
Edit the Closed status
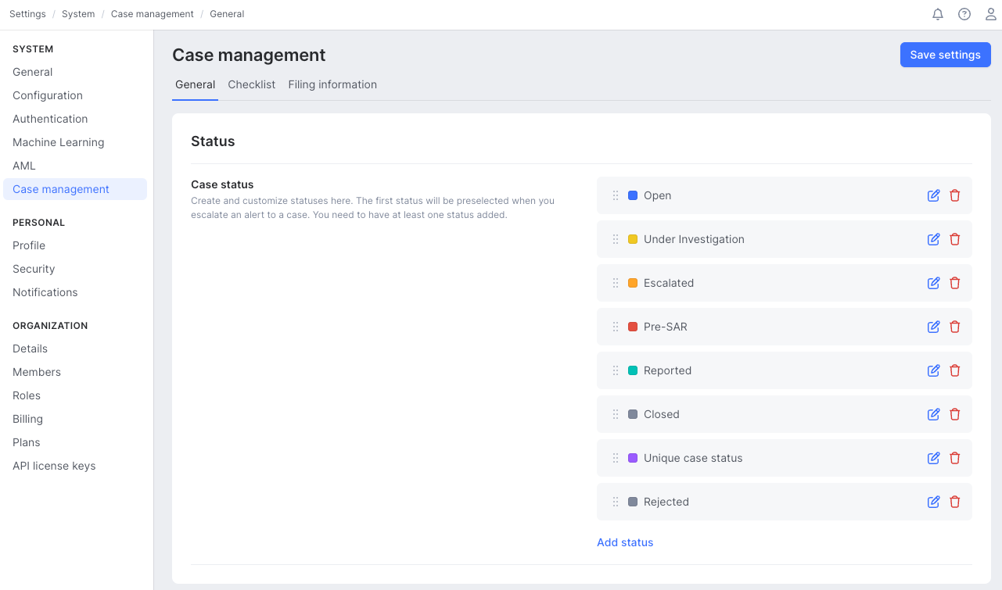[x=933, y=414]
